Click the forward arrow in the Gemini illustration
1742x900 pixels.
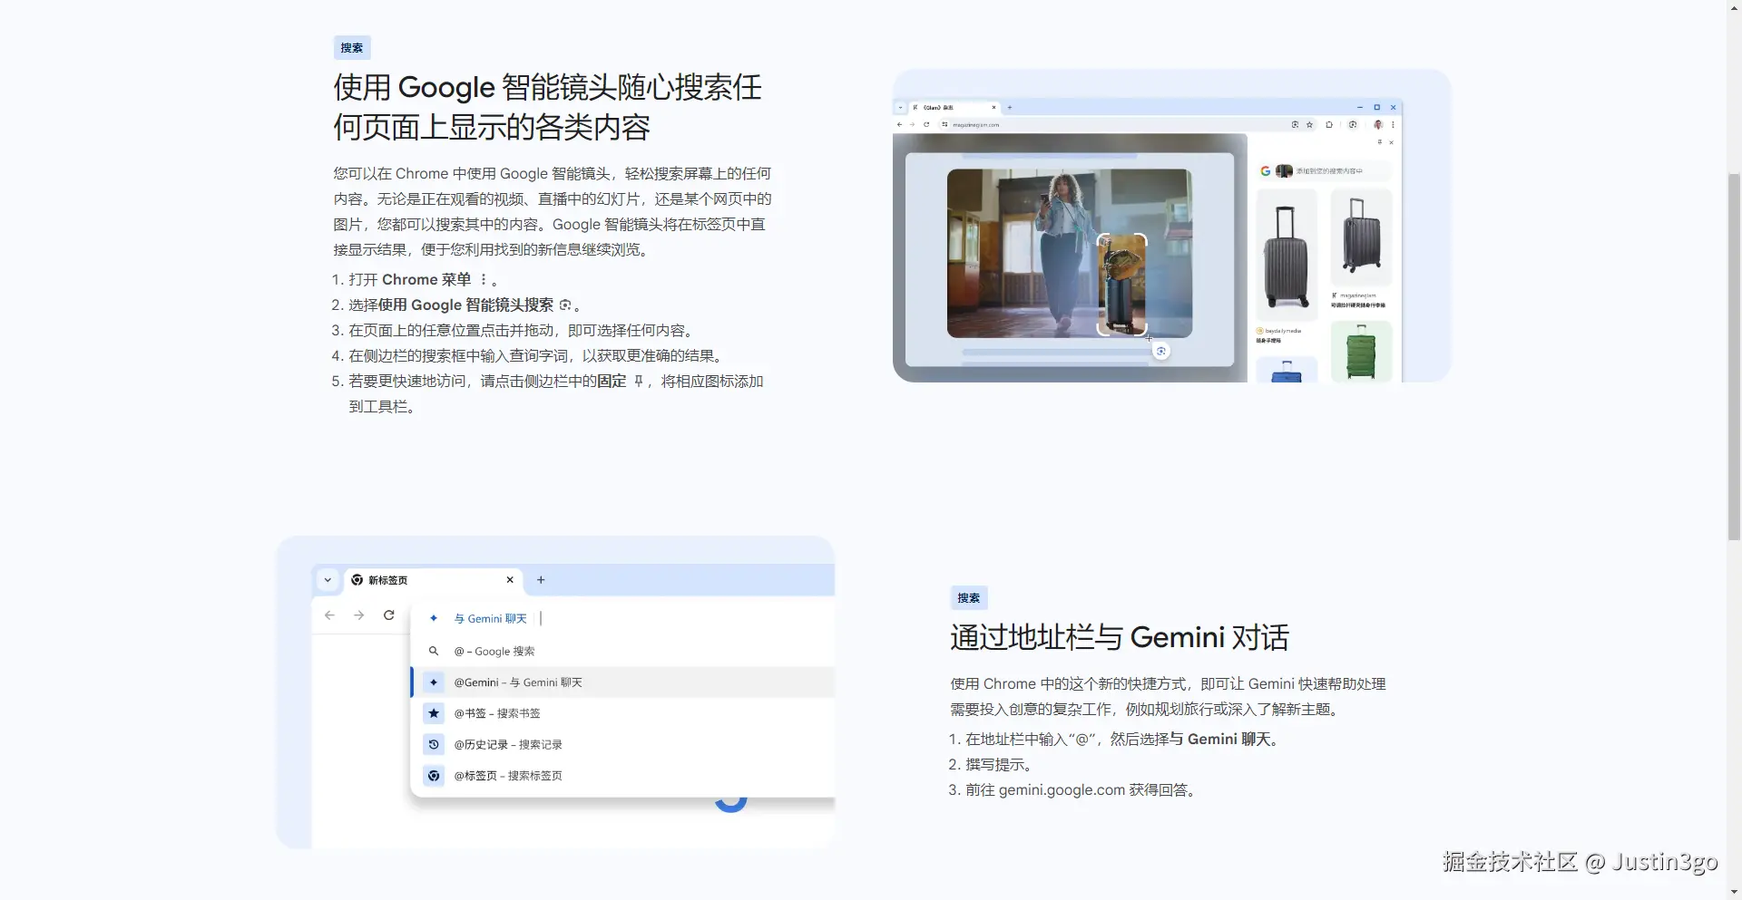[359, 615]
